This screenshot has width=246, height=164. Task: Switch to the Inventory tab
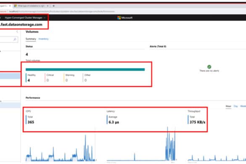pyautogui.click(x=43, y=39)
